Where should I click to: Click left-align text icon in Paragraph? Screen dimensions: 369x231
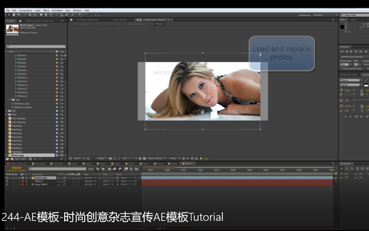[x=342, y=168]
